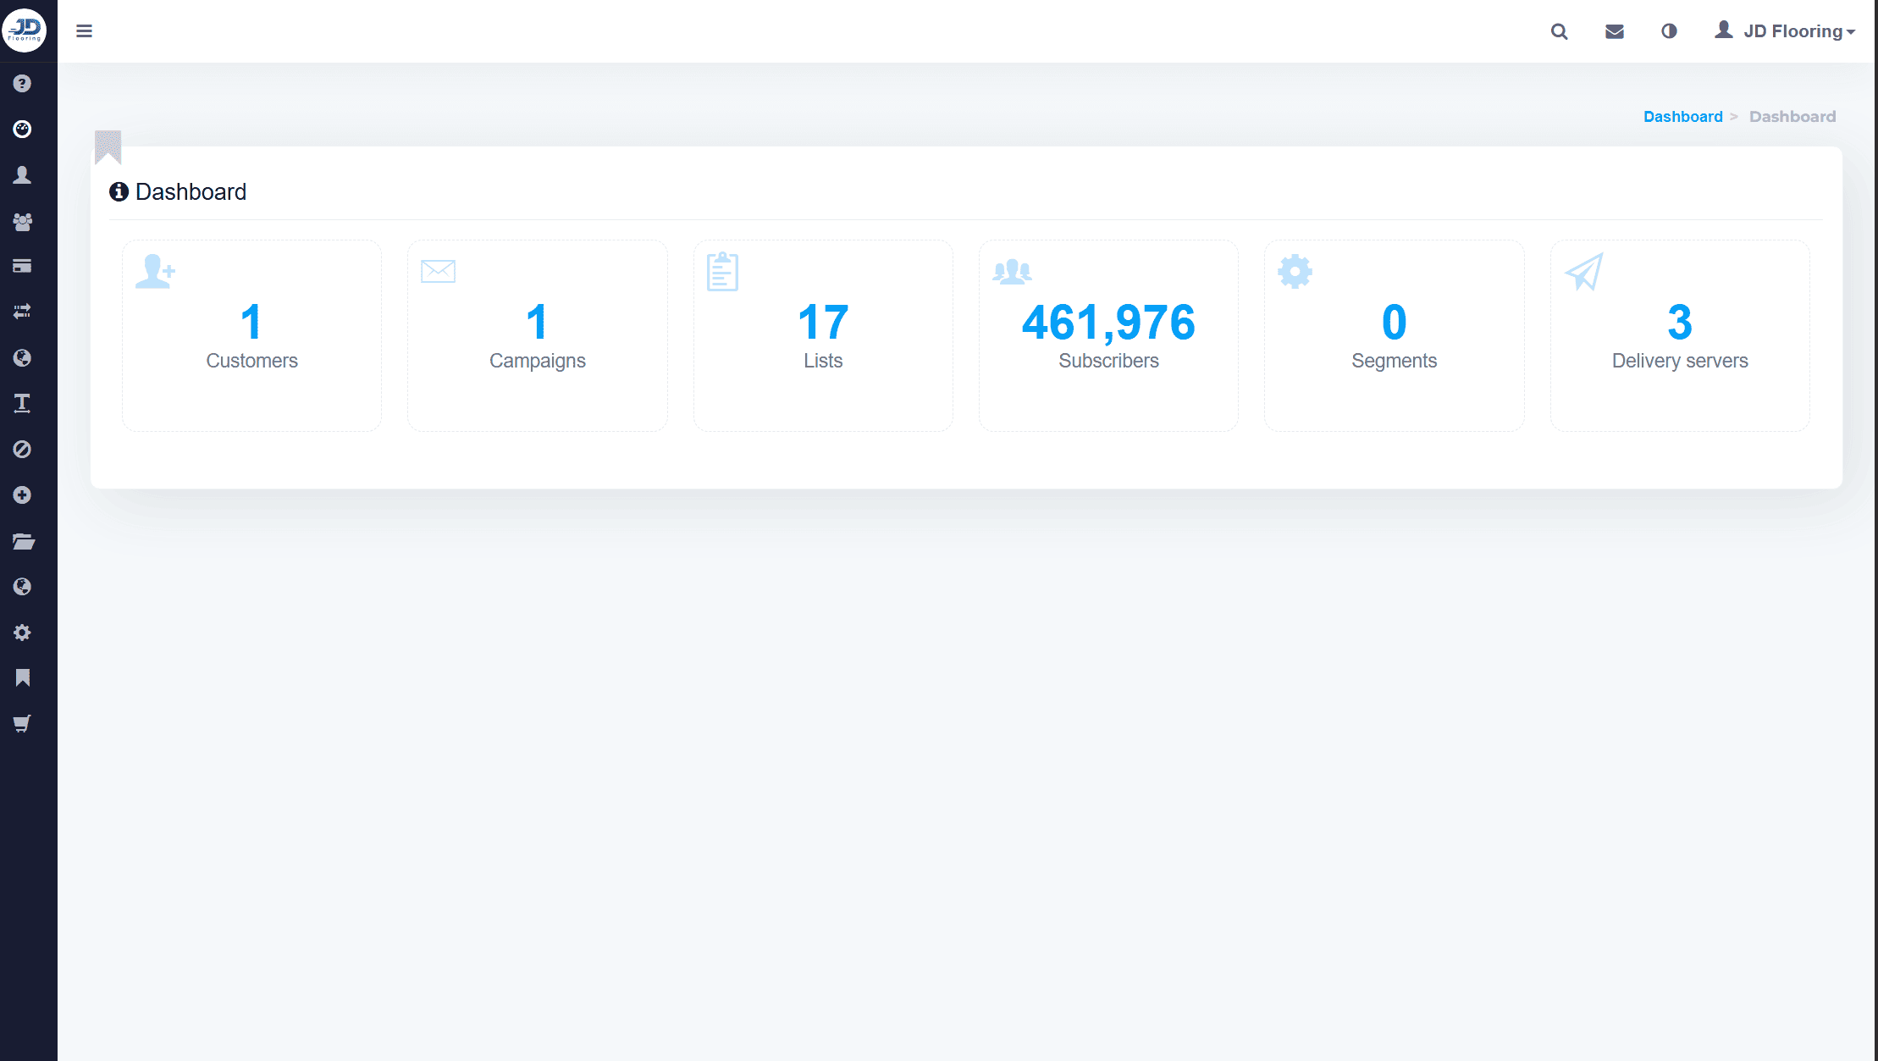This screenshot has width=1878, height=1061.
Task: Open the transfer arrows sidebar icon
Action: click(x=23, y=312)
